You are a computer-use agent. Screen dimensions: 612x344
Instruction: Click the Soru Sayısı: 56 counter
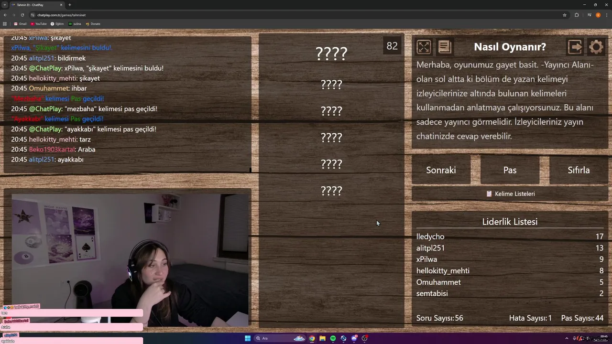click(440, 318)
